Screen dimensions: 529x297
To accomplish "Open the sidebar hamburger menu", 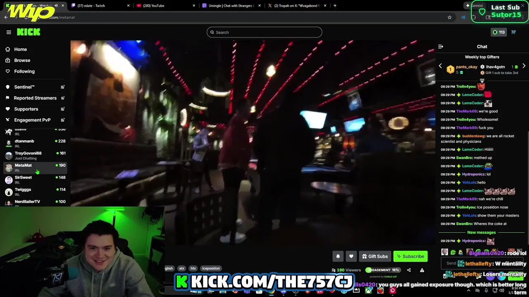I will pyautogui.click(x=9, y=32).
